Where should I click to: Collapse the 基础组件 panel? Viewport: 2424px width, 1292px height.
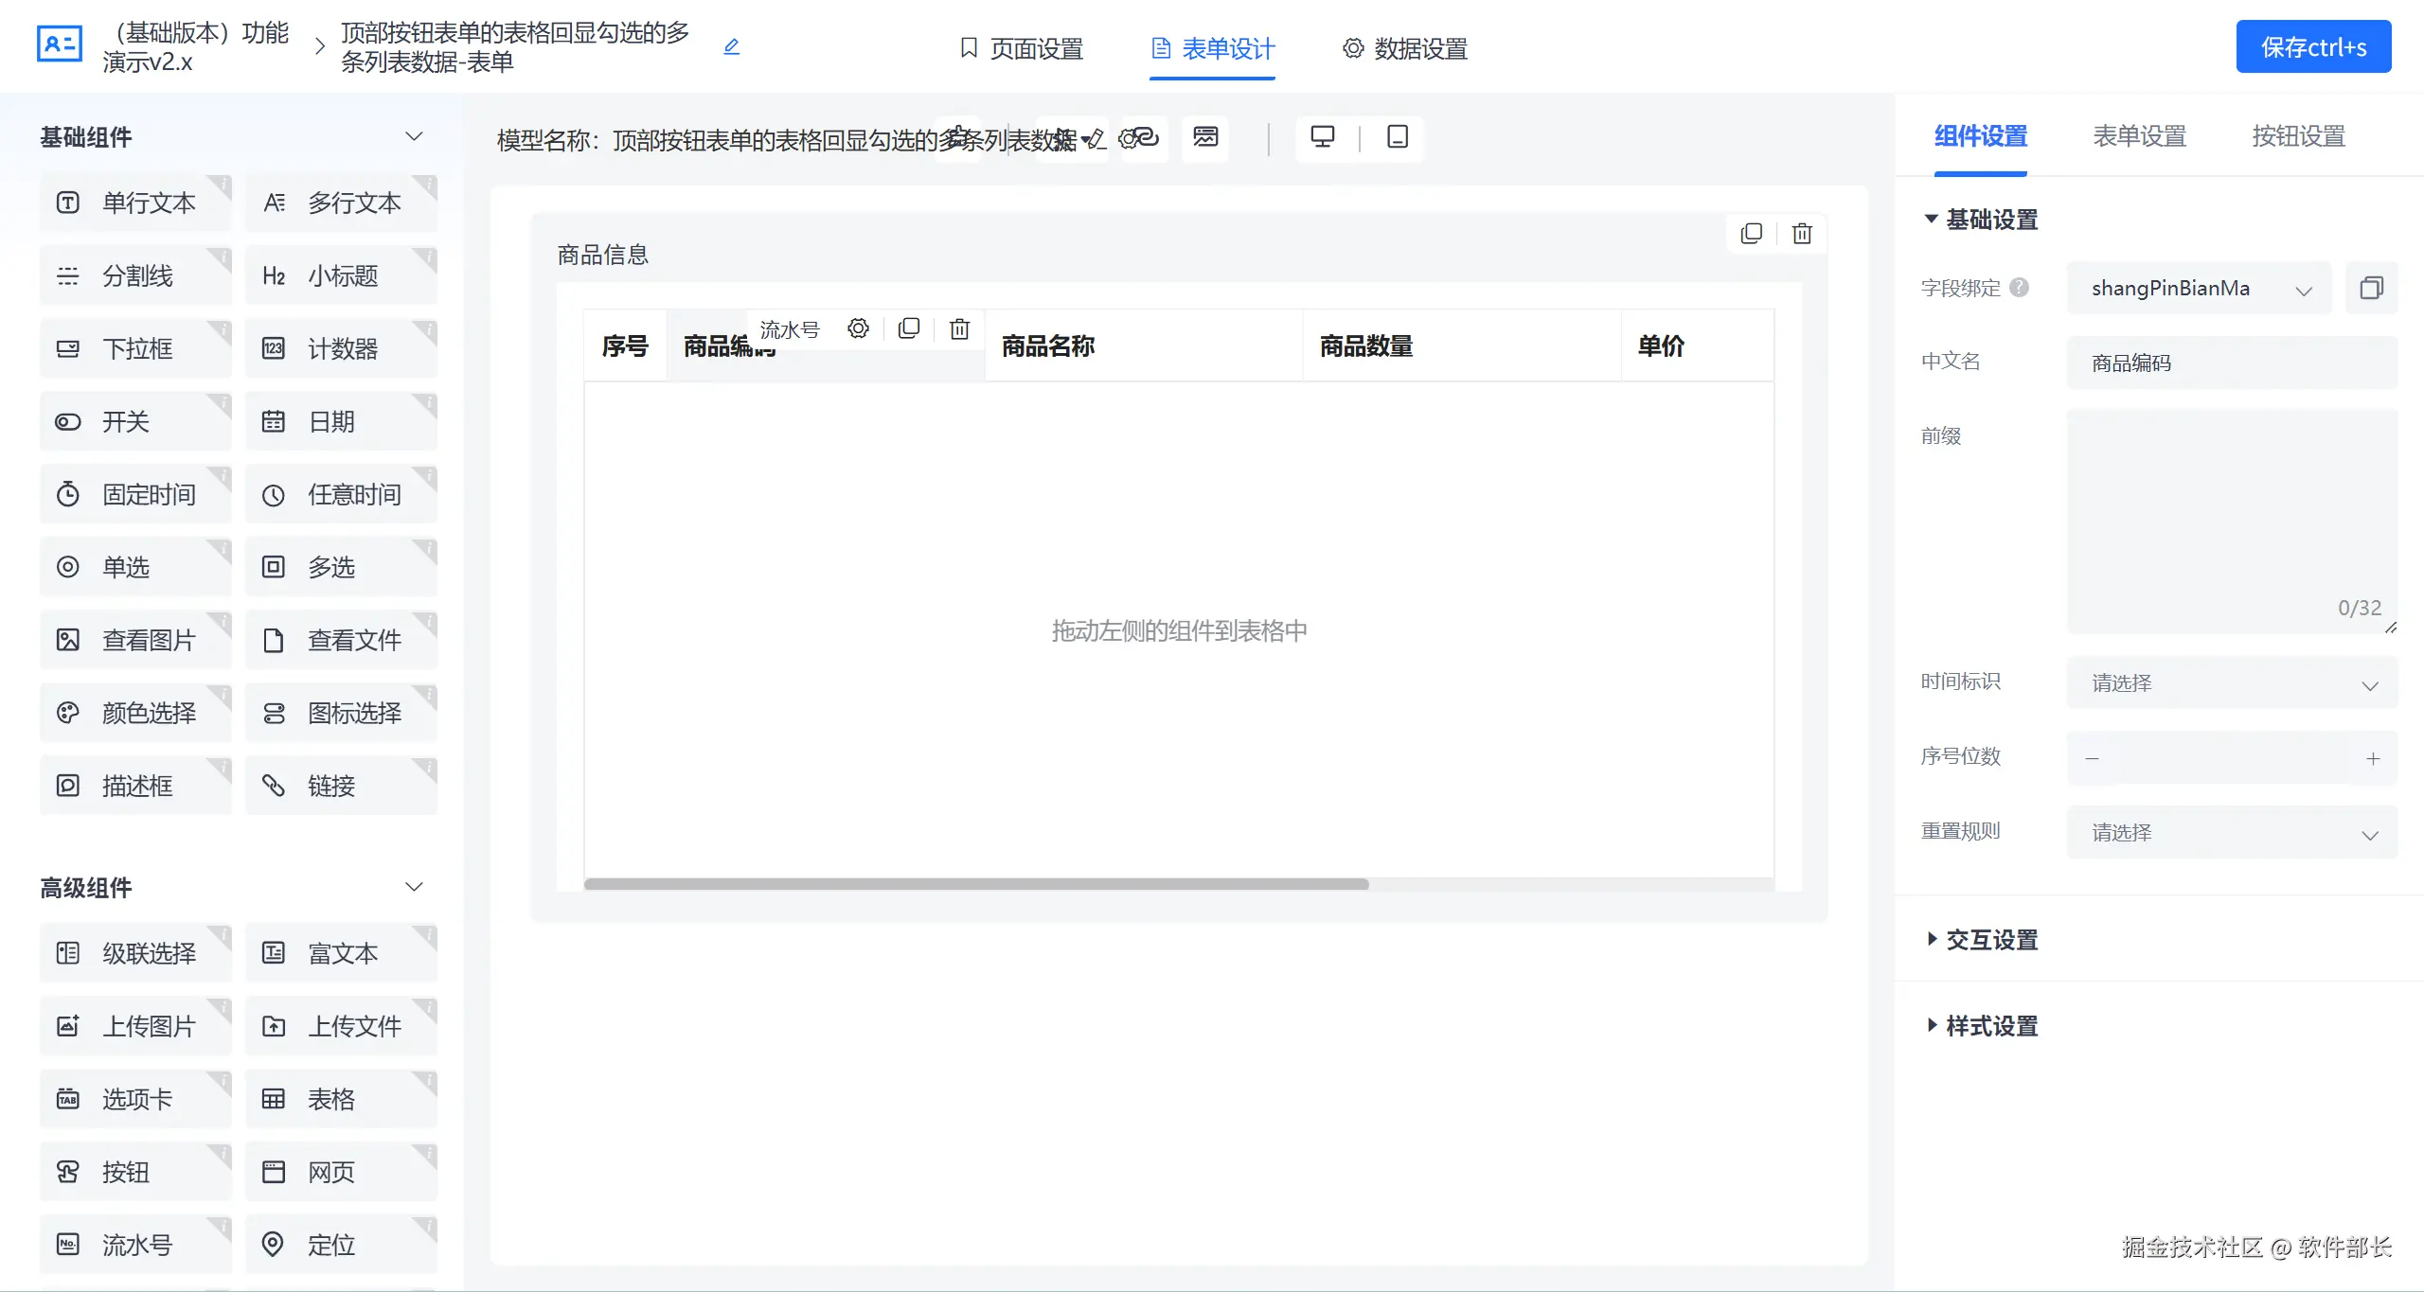pyautogui.click(x=414, y=137)
